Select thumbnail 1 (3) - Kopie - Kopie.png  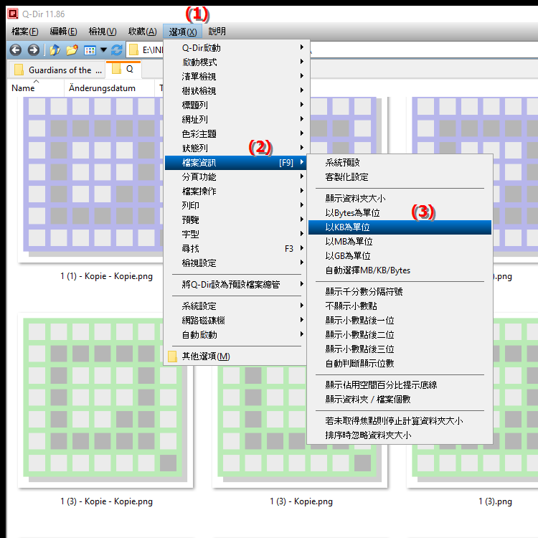[105, 400]
